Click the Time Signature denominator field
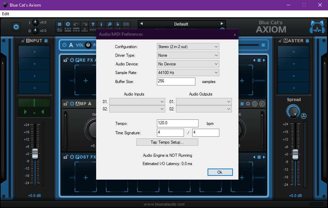 point(206,133)
